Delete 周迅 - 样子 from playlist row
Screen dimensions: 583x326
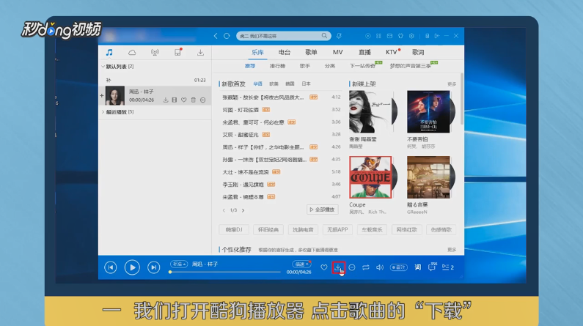coord(194,100)
